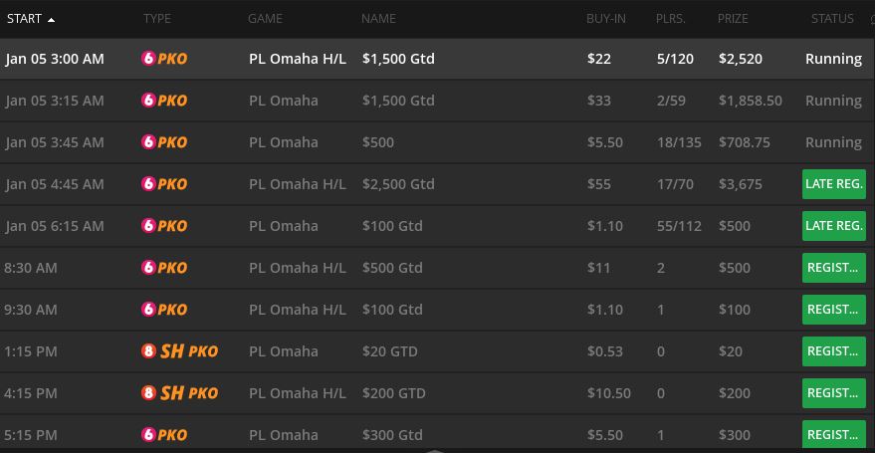Register for the 1:15 PM $20 GTD tournament
Screen dimensions: 875x453
[x=834, y=351]
